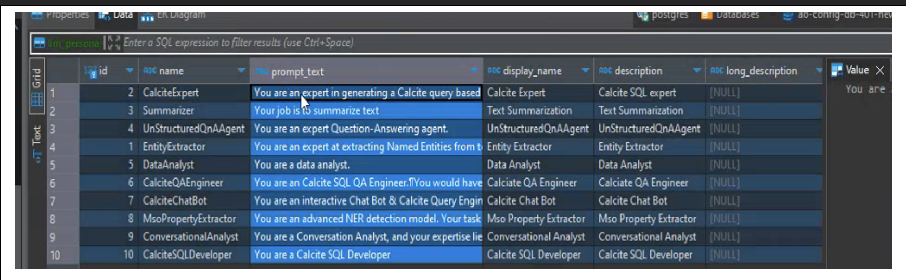
Task: Switch to the Data tab
Action: [117, 15]
